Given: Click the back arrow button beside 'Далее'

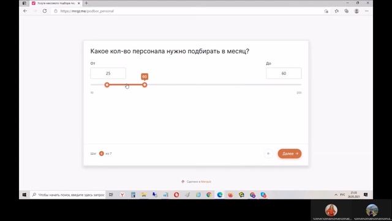Looking at the screenshot, I should 268,153.
